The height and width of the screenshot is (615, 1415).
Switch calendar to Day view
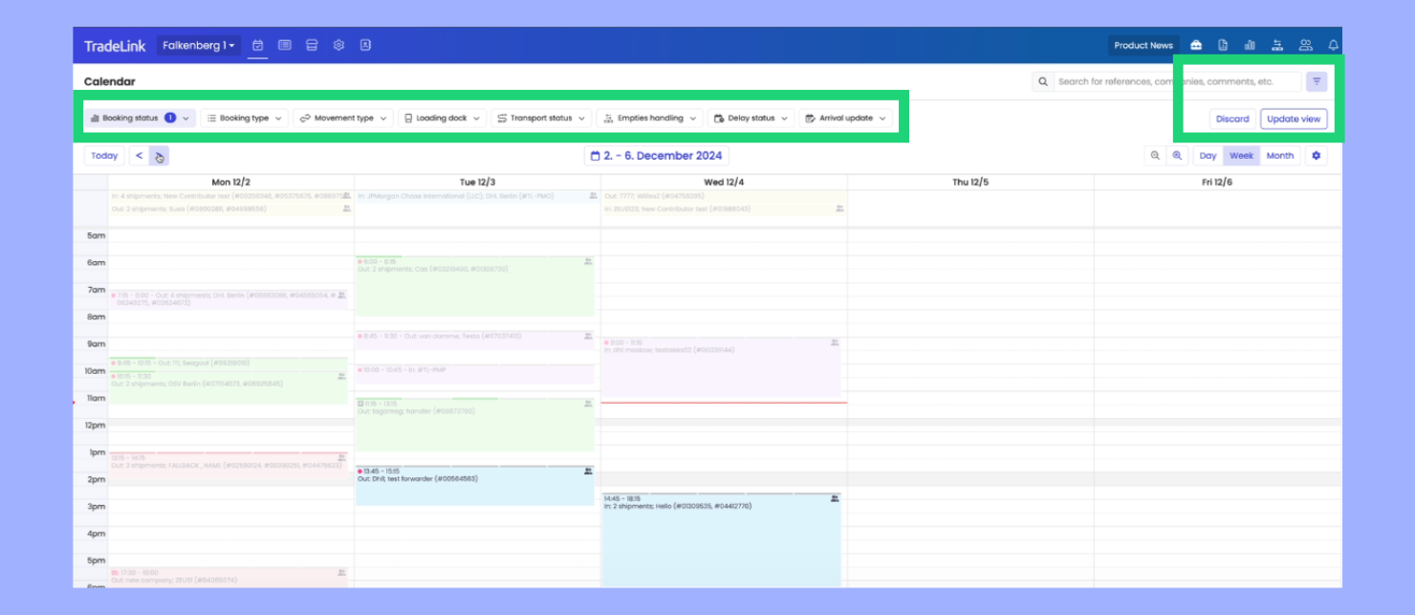(1208, 156)
